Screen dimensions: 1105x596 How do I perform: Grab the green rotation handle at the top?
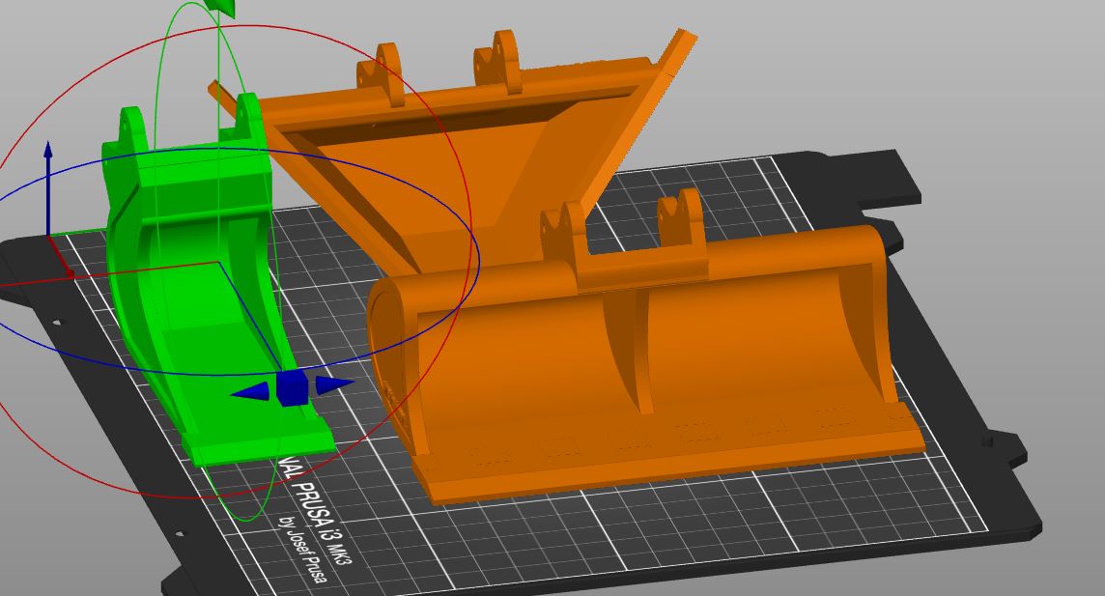(222, 8)
